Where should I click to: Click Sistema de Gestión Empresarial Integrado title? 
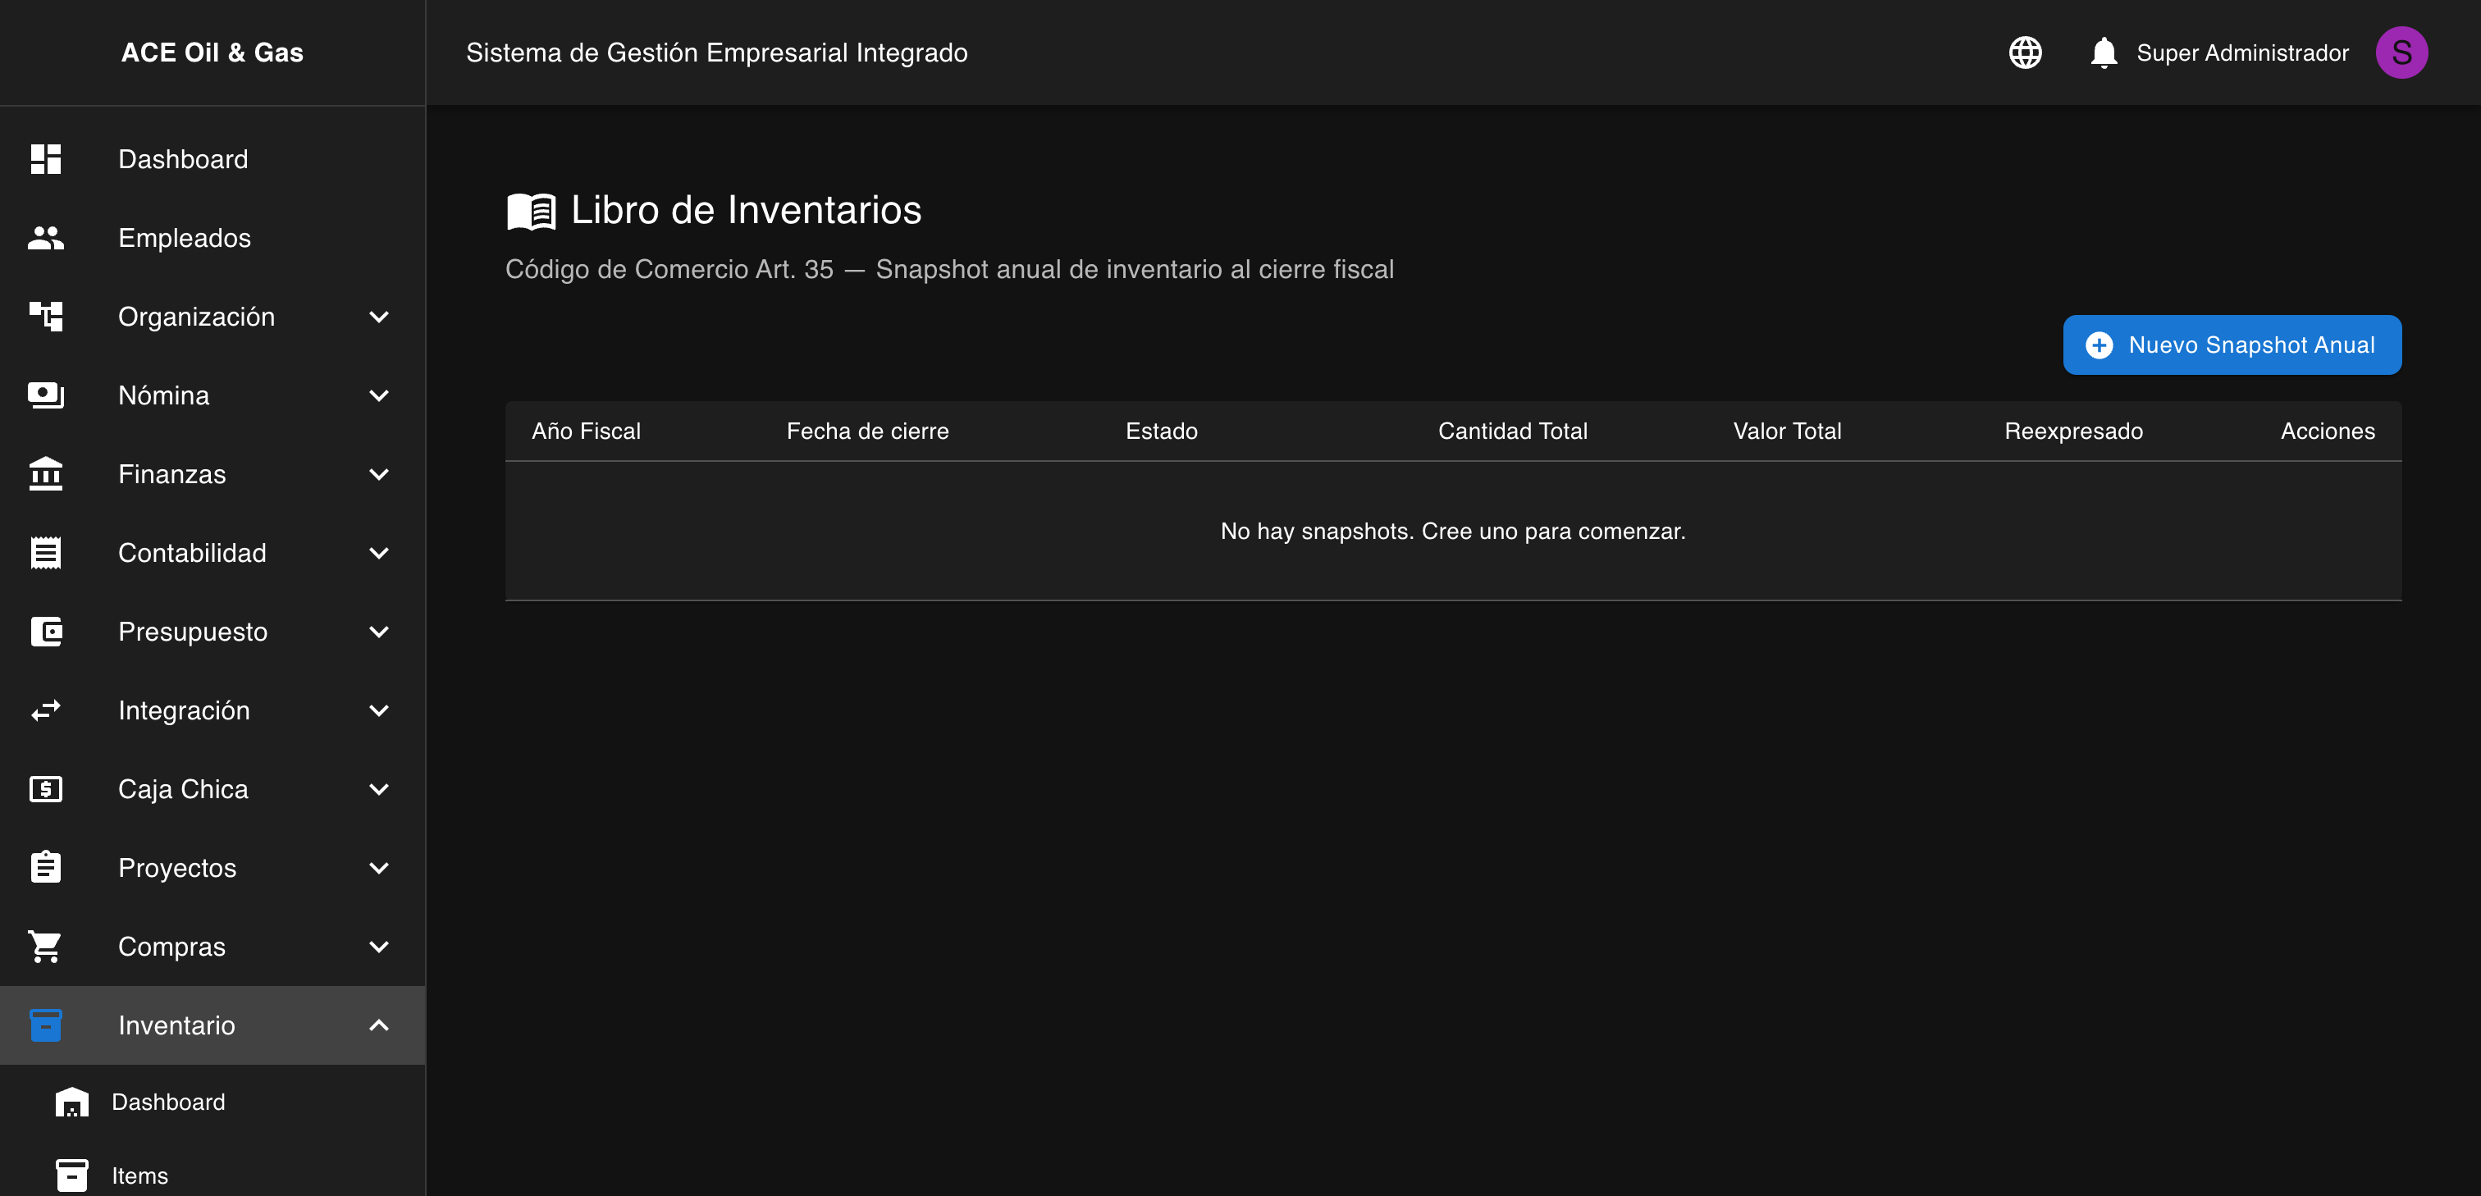point(716,53)
